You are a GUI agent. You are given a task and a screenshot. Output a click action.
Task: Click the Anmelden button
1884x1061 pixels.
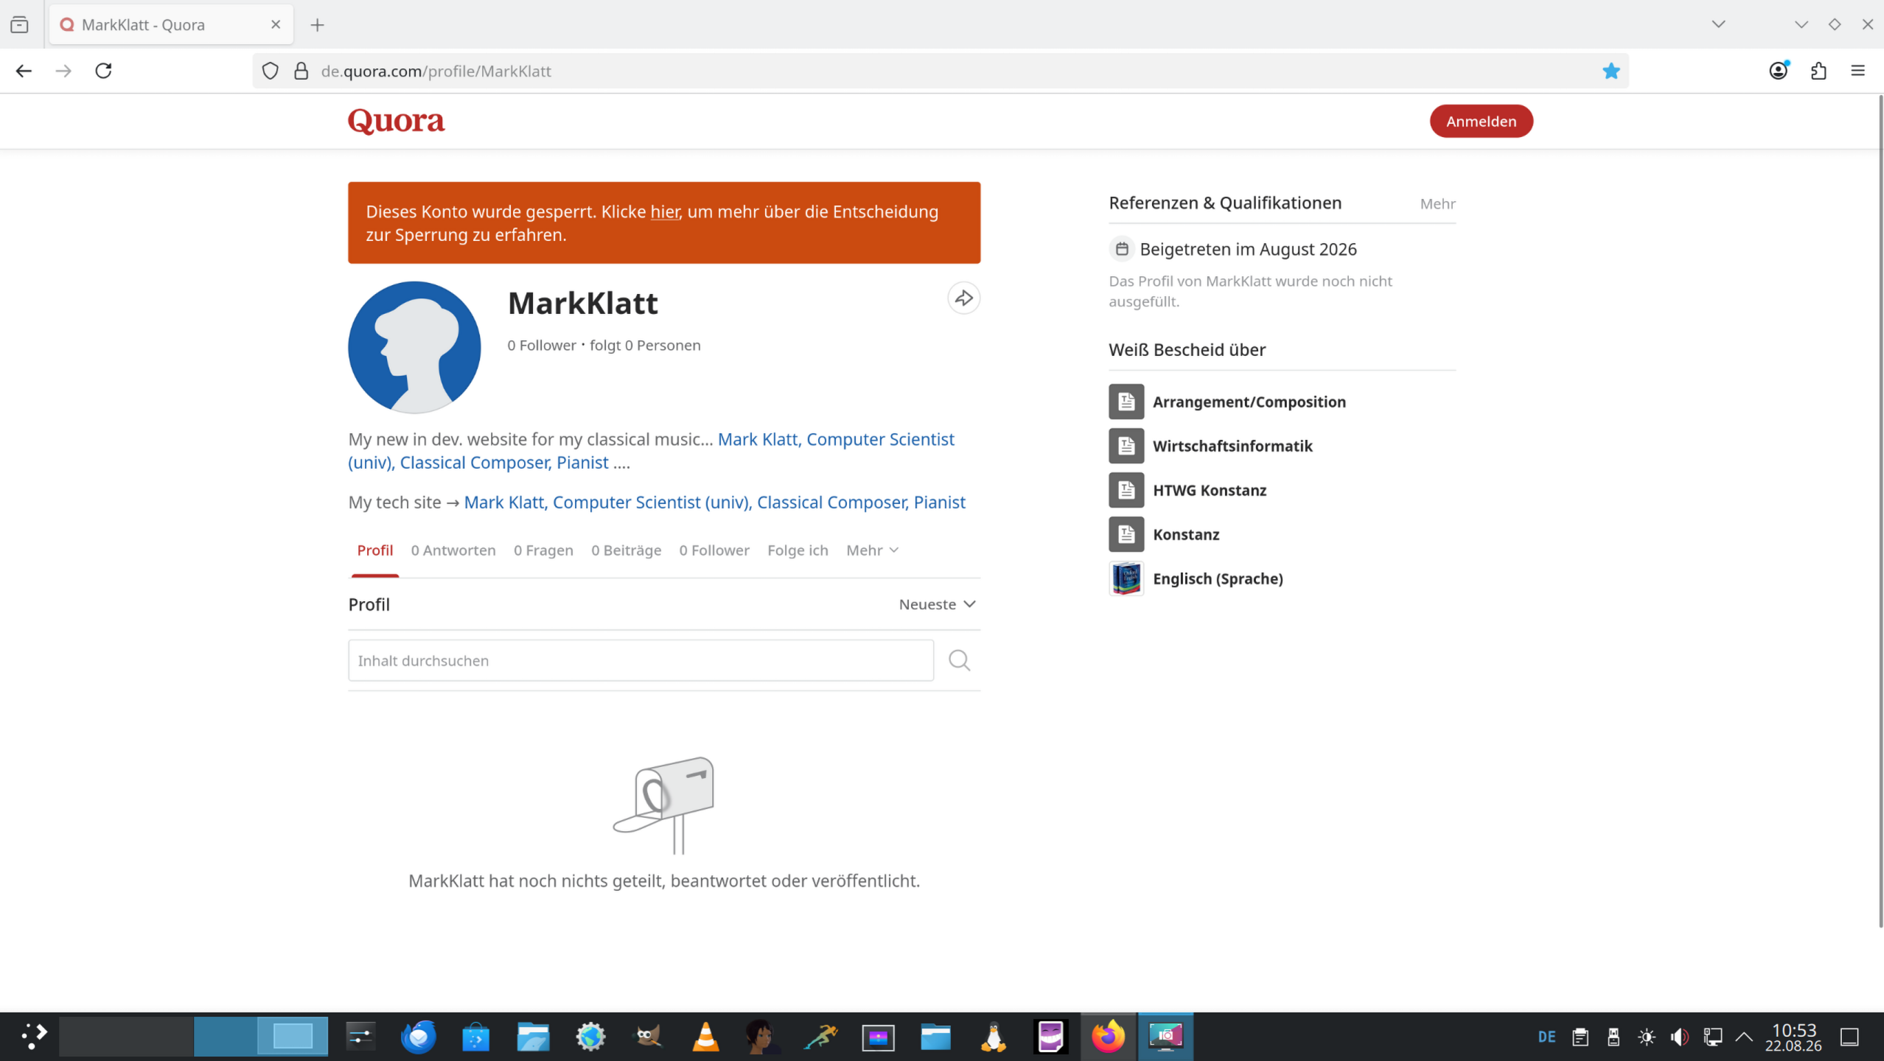pos(1482,121)
